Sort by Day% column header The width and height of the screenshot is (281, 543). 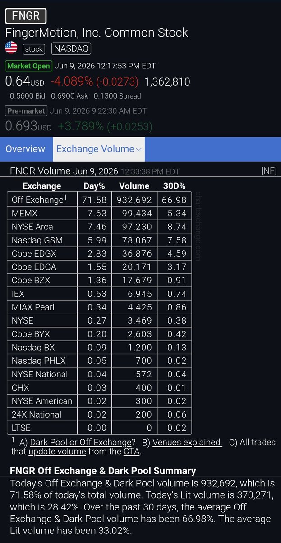point(94,186)
